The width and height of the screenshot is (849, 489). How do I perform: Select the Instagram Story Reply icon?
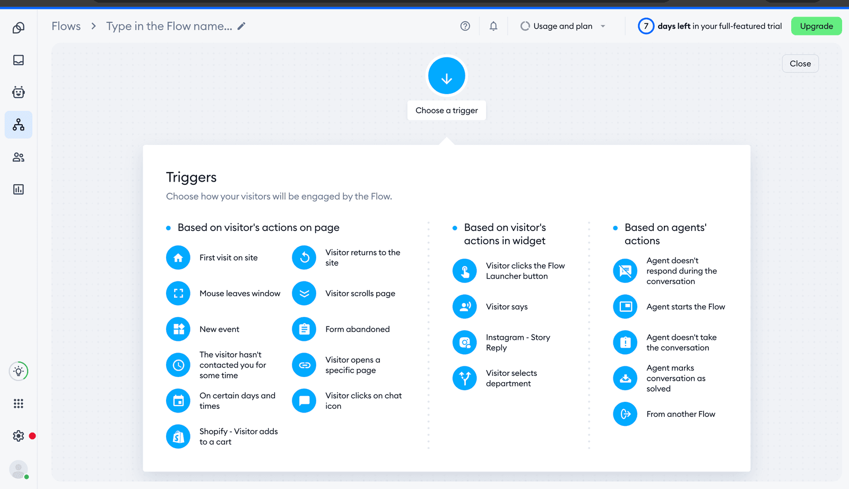[x=465, y=342]
